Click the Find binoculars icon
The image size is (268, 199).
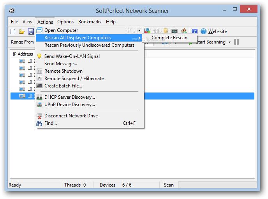point(39,123)
